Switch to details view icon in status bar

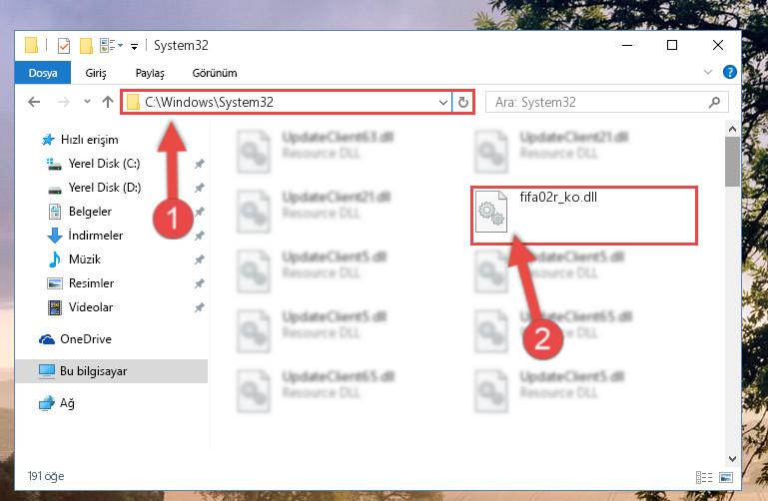pos(704,477)
